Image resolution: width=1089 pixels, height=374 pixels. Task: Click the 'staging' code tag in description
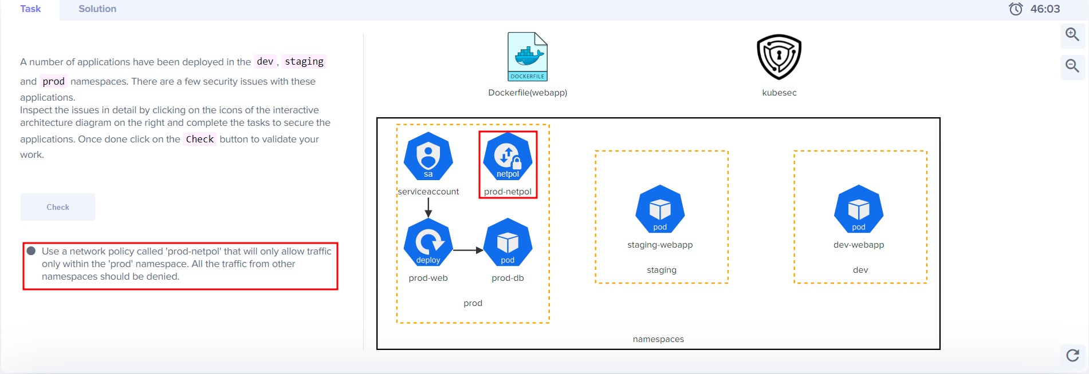tap(304, 61)
